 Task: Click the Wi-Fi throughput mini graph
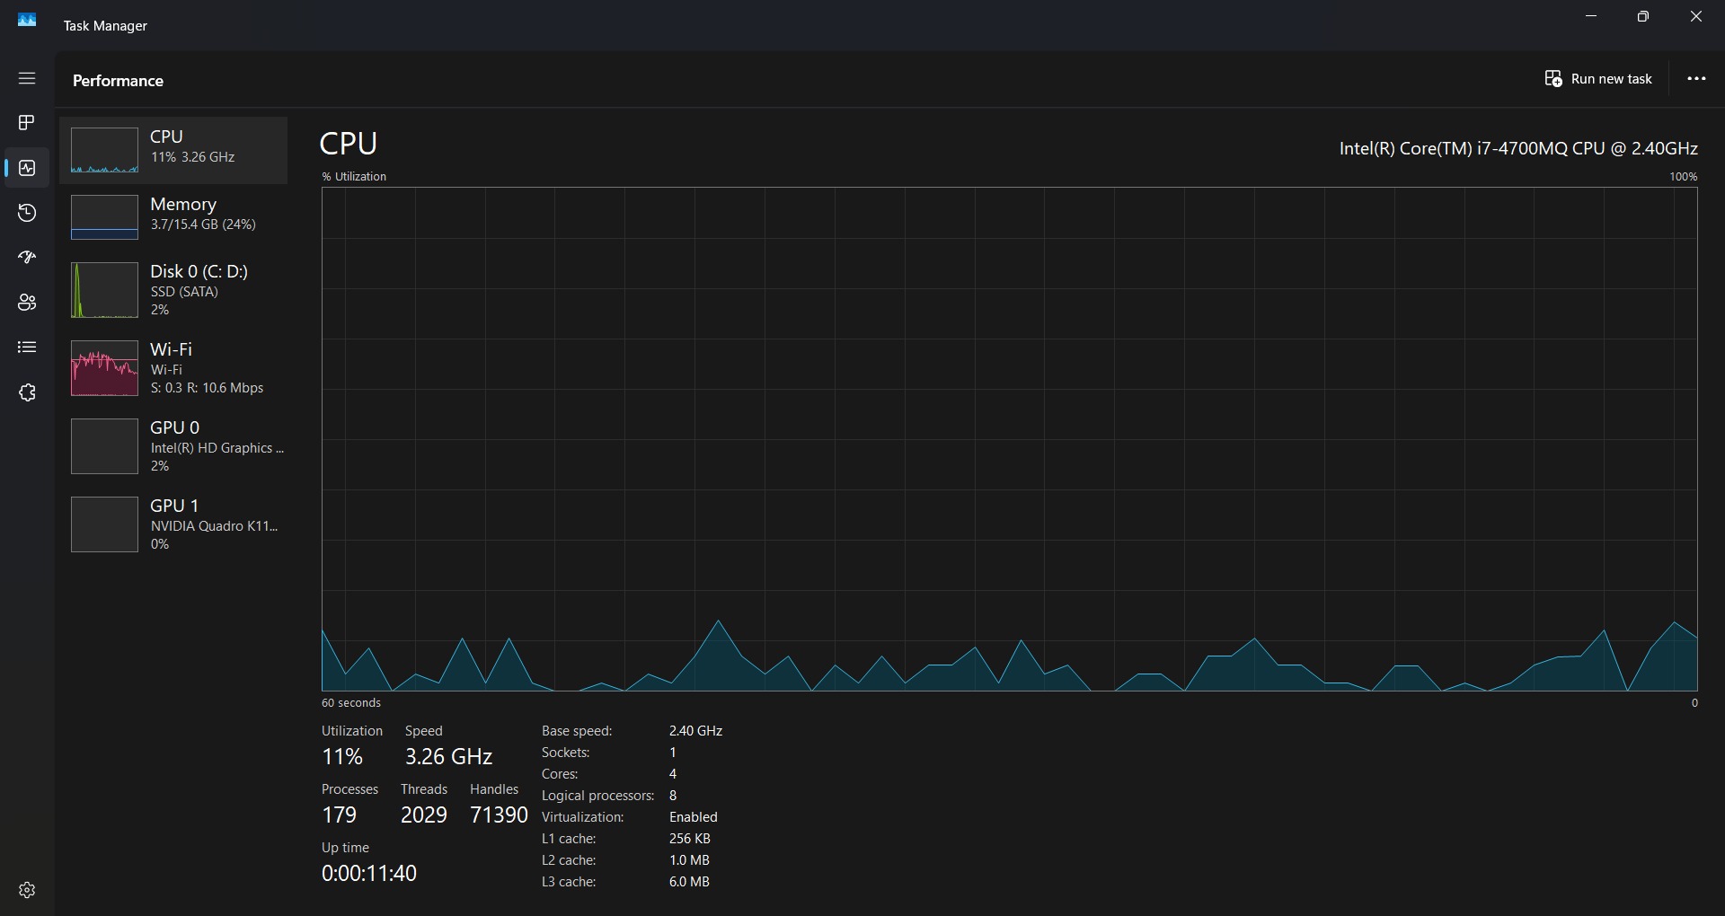click(x=104, y=368)
